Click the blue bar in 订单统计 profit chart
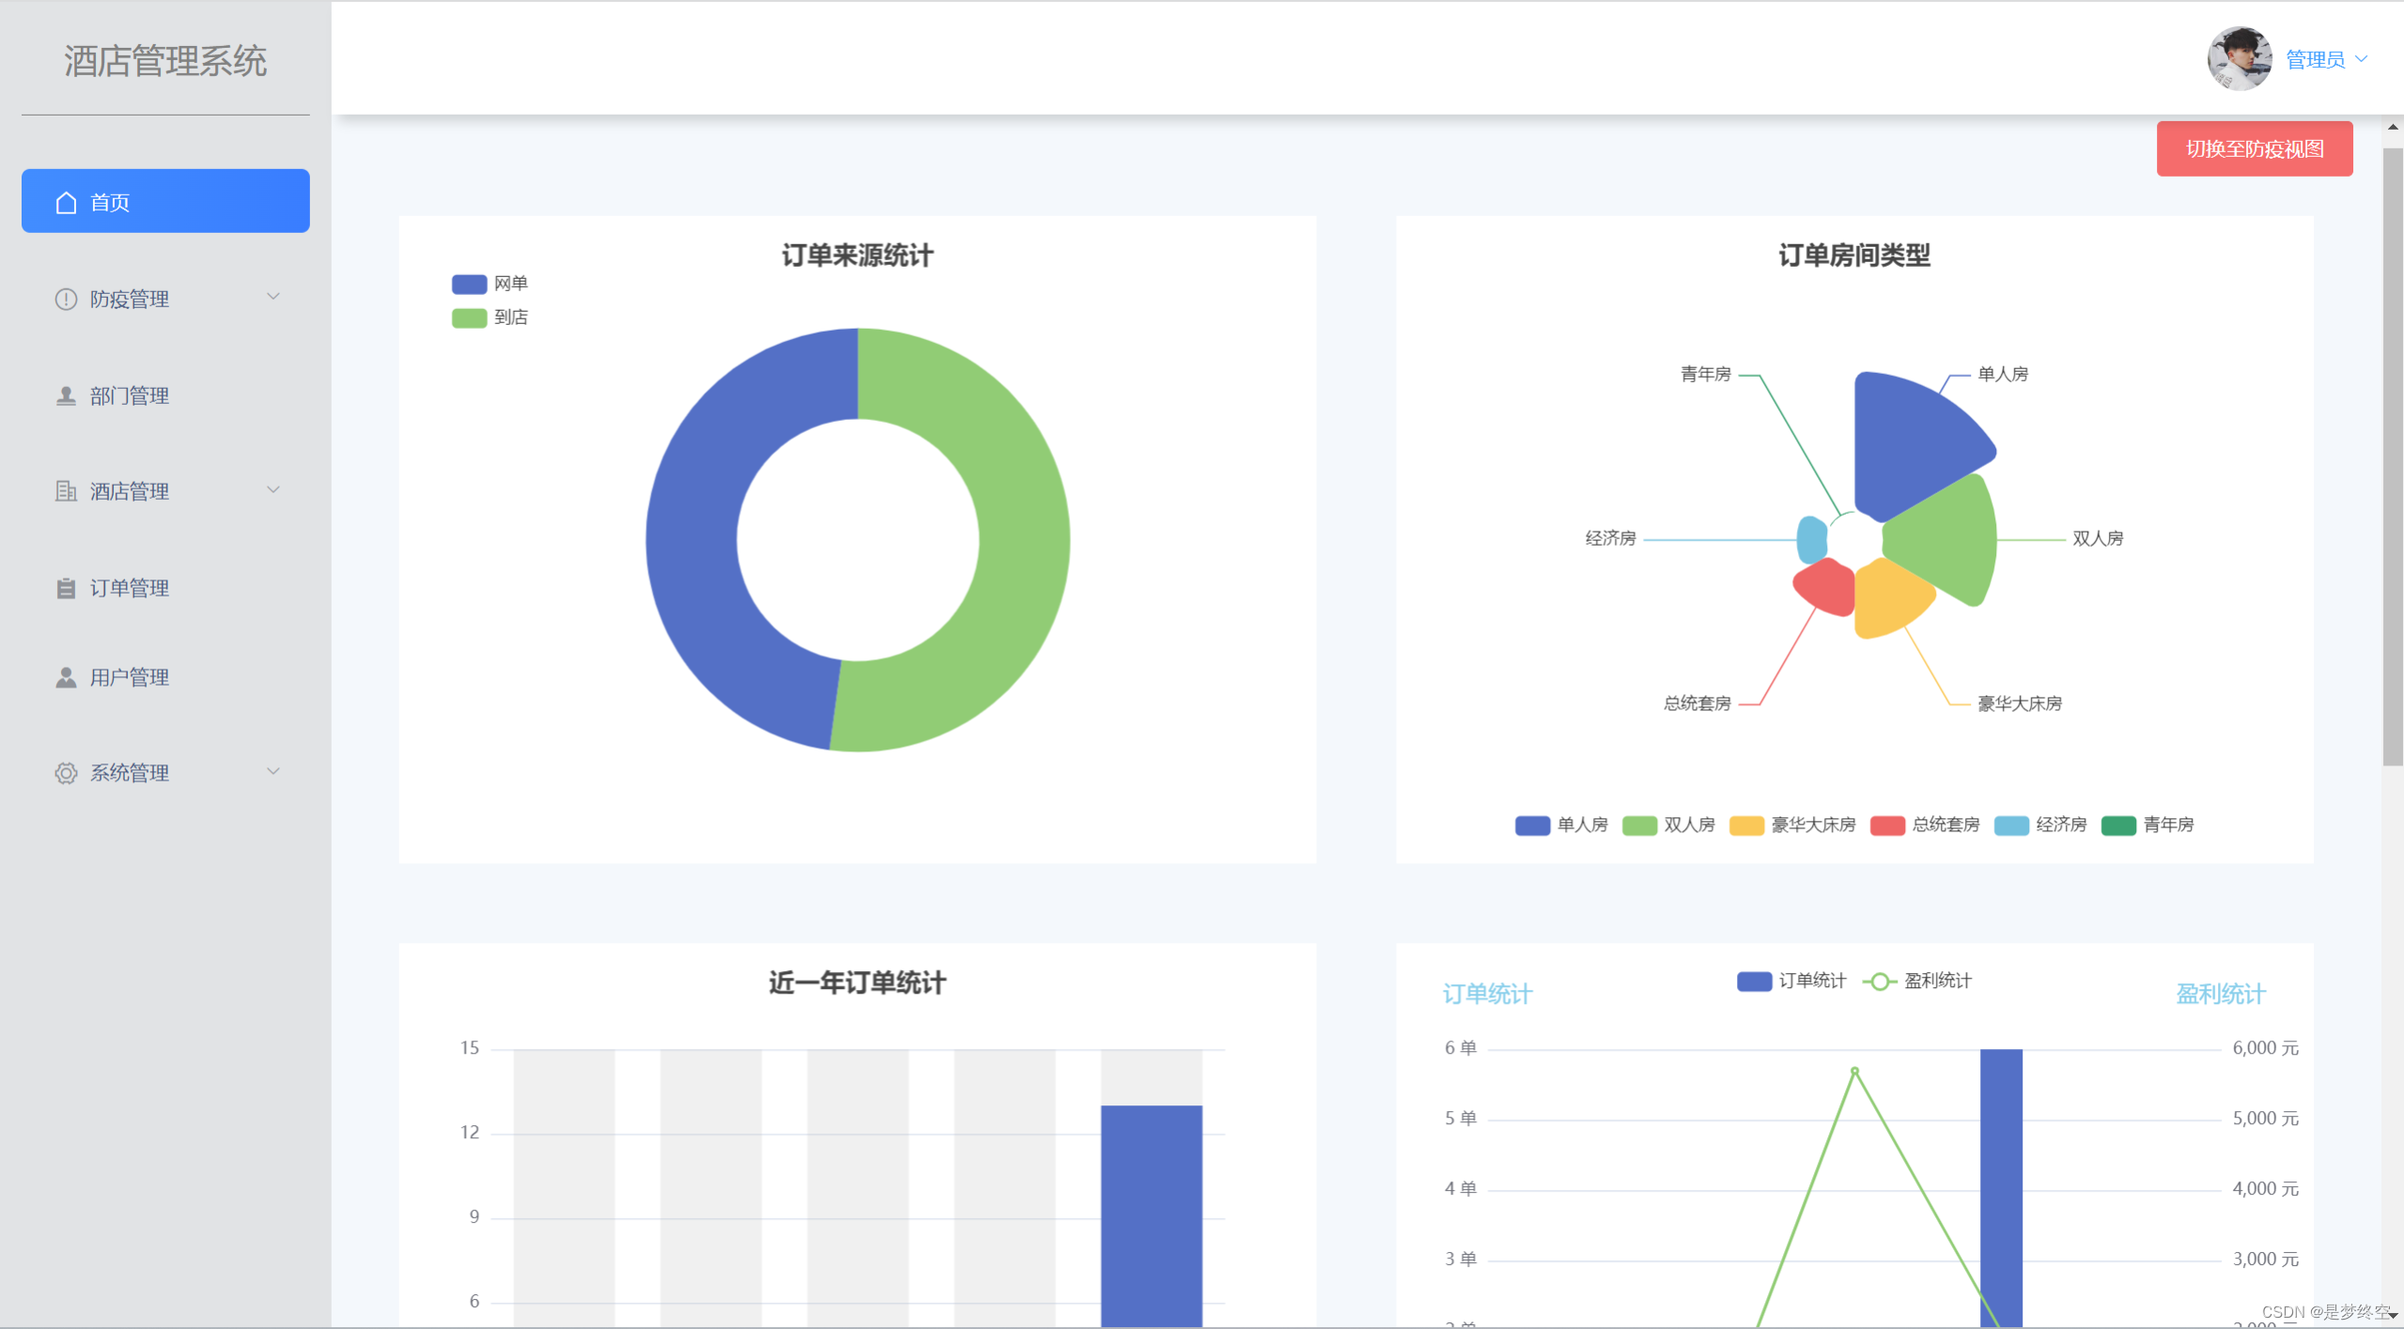2404x1329 pixels. click(2001, 1187)
